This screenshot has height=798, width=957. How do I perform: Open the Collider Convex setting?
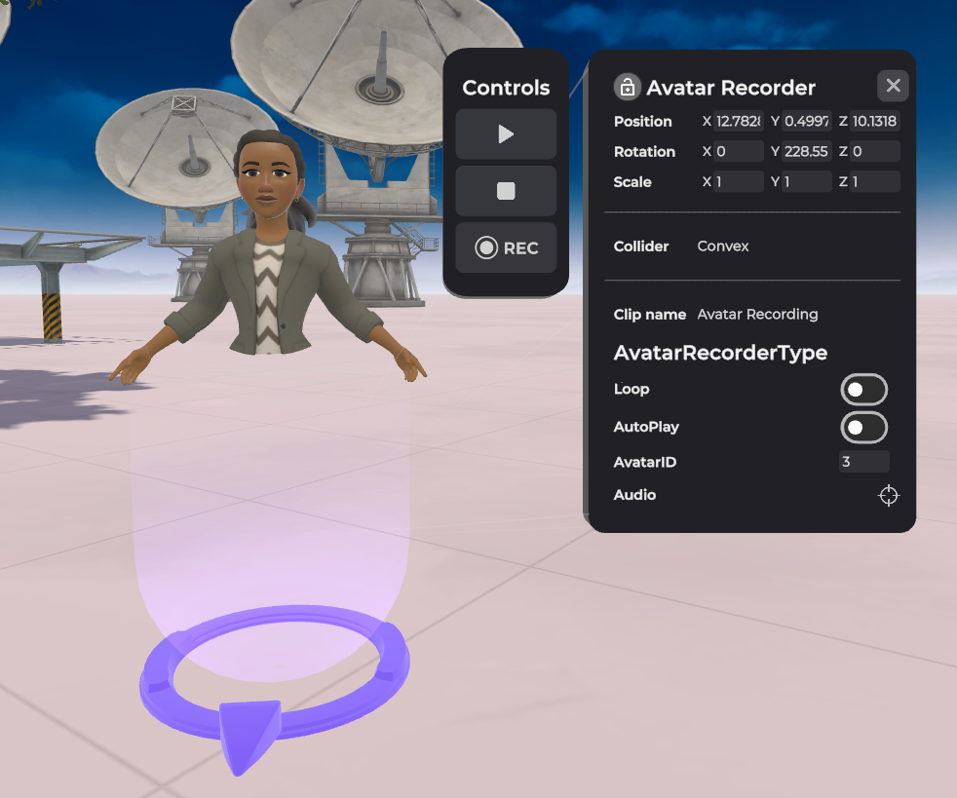click(x=722, y=246)
